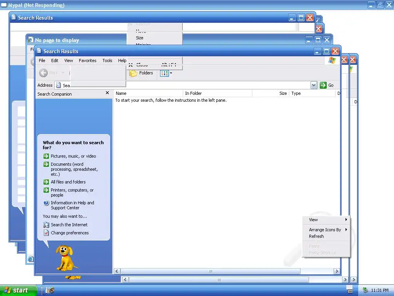Choose All files and folders search
Viewport: 394px width, 296px height.
click(x=68, y=182)
